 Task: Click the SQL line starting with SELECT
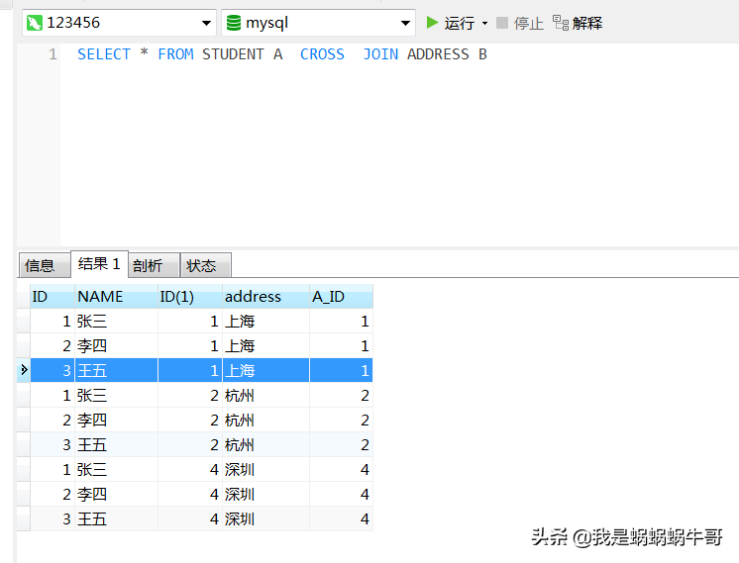[x=282, y=54]
